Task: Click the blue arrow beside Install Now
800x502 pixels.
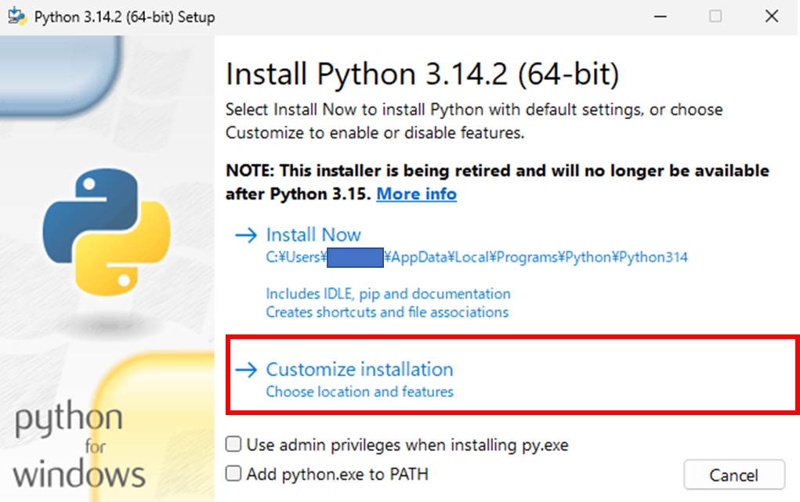Action: [247, 234]
